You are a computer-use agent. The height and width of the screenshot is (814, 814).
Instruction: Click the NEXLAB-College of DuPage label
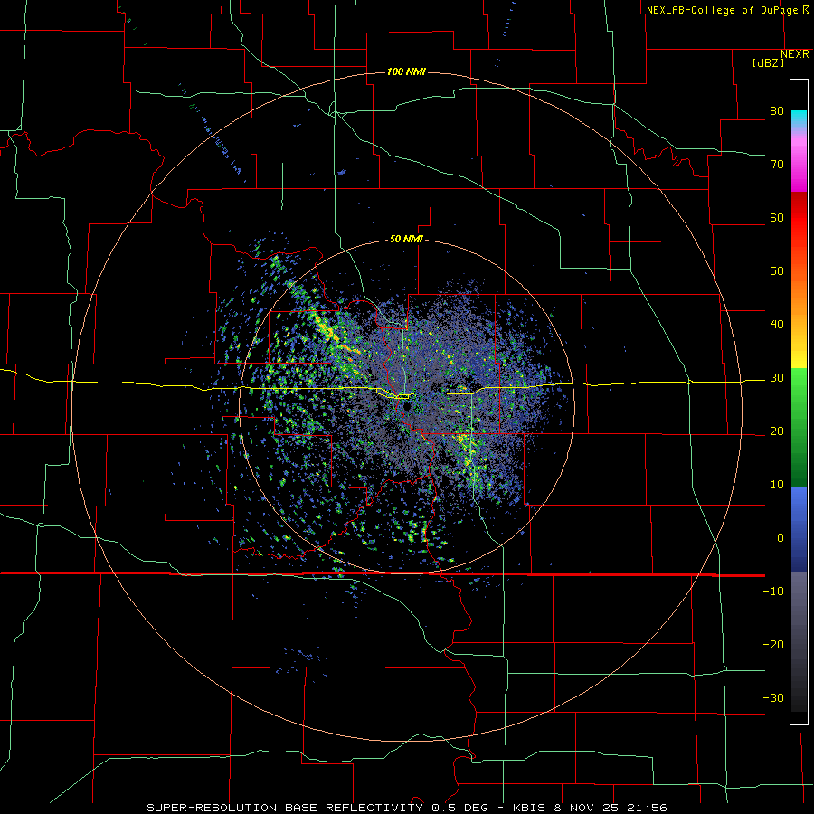[x=727, y=10]
